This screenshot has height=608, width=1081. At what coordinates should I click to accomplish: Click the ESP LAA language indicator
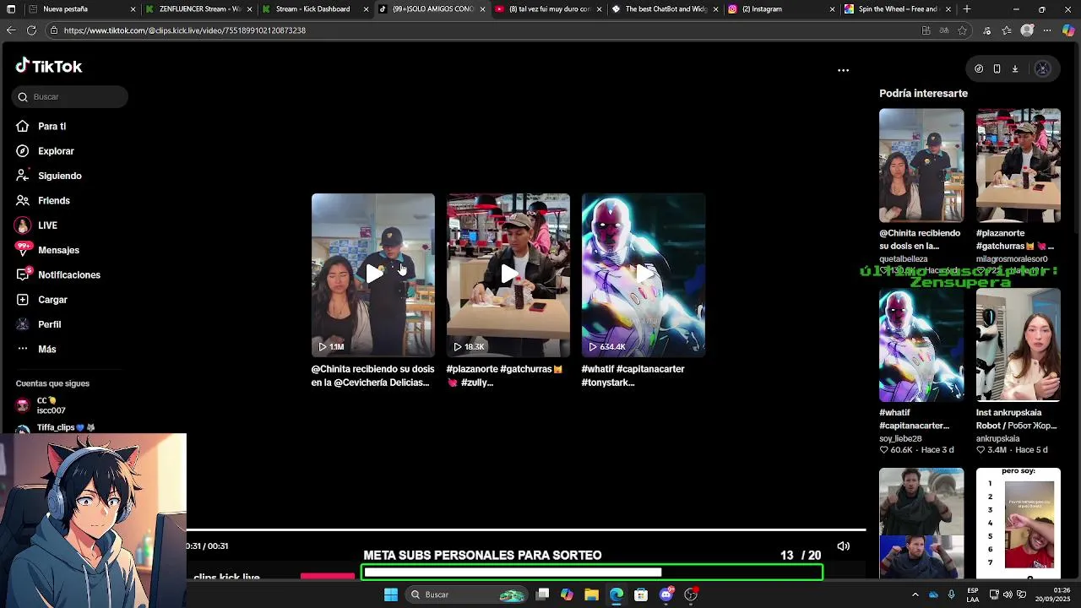(973, 594)
